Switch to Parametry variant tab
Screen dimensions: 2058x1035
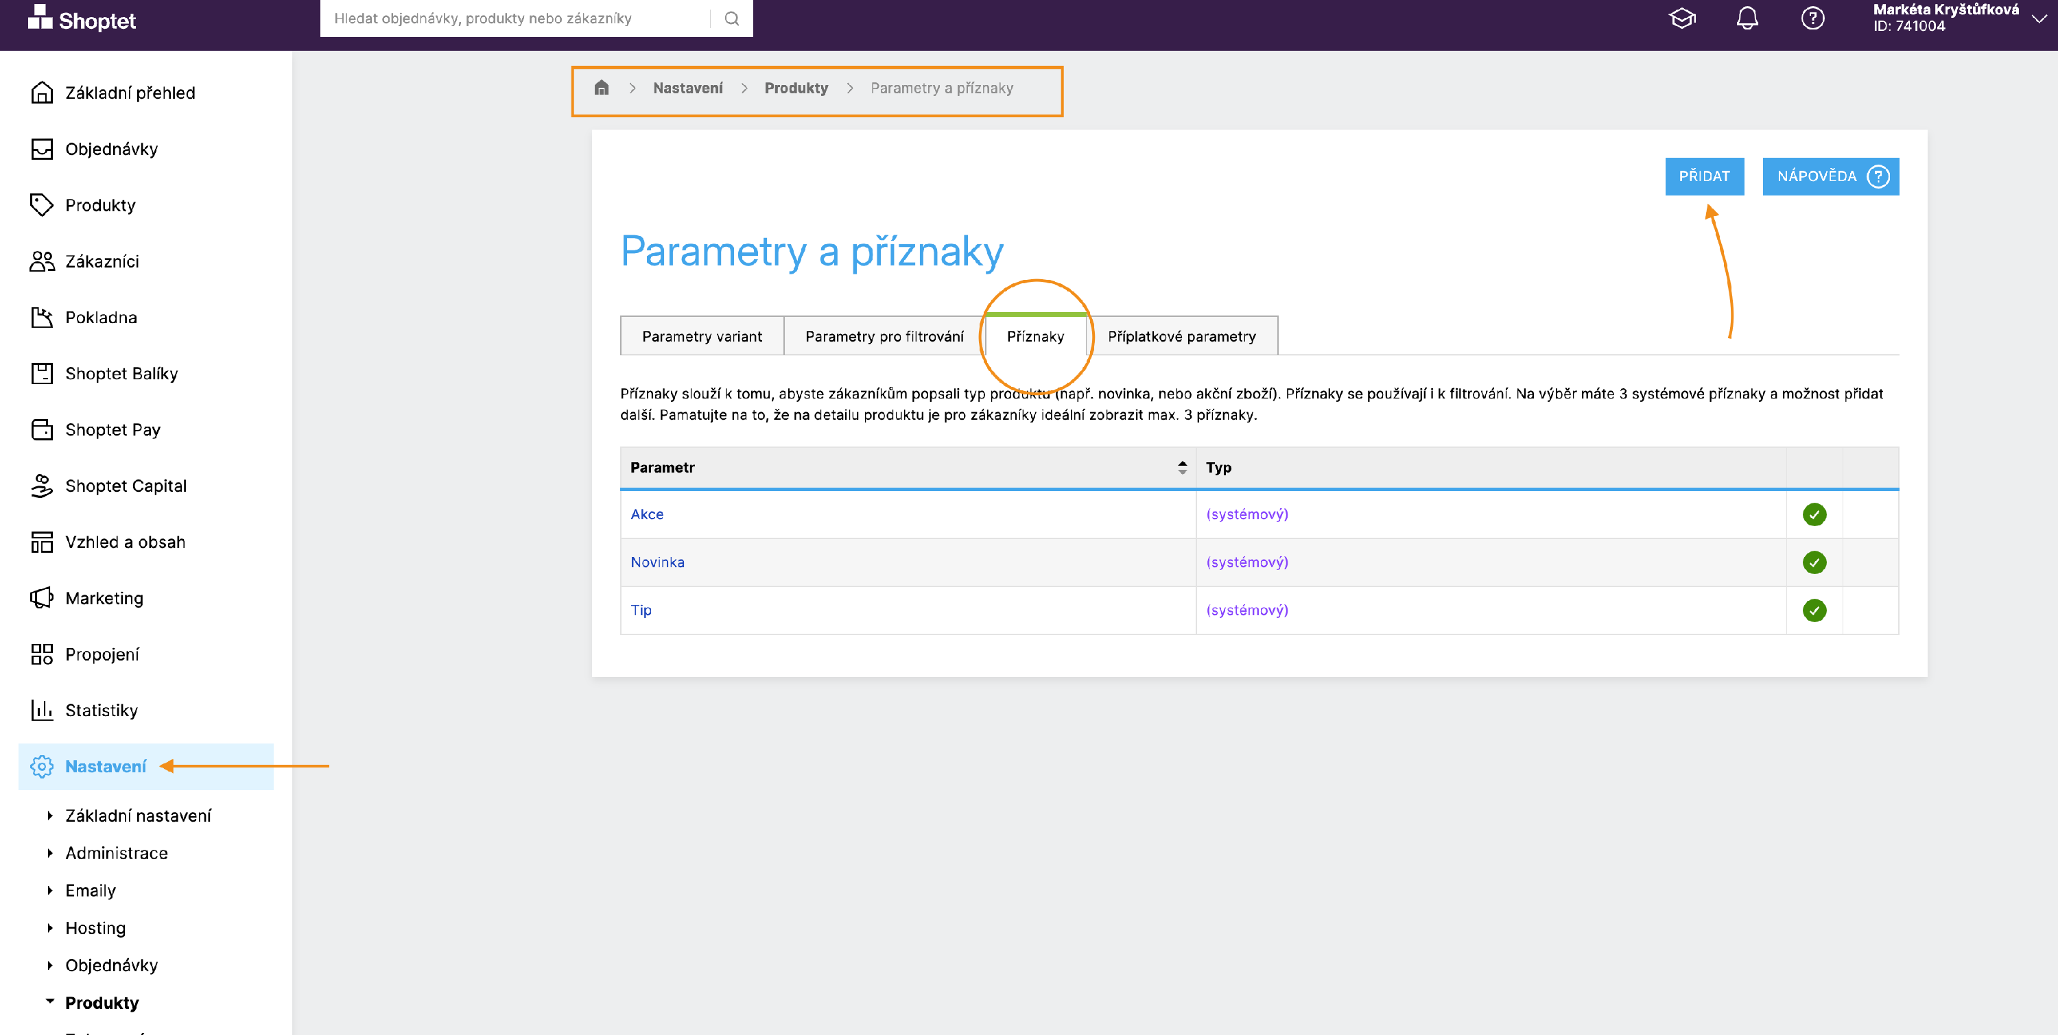702,336
